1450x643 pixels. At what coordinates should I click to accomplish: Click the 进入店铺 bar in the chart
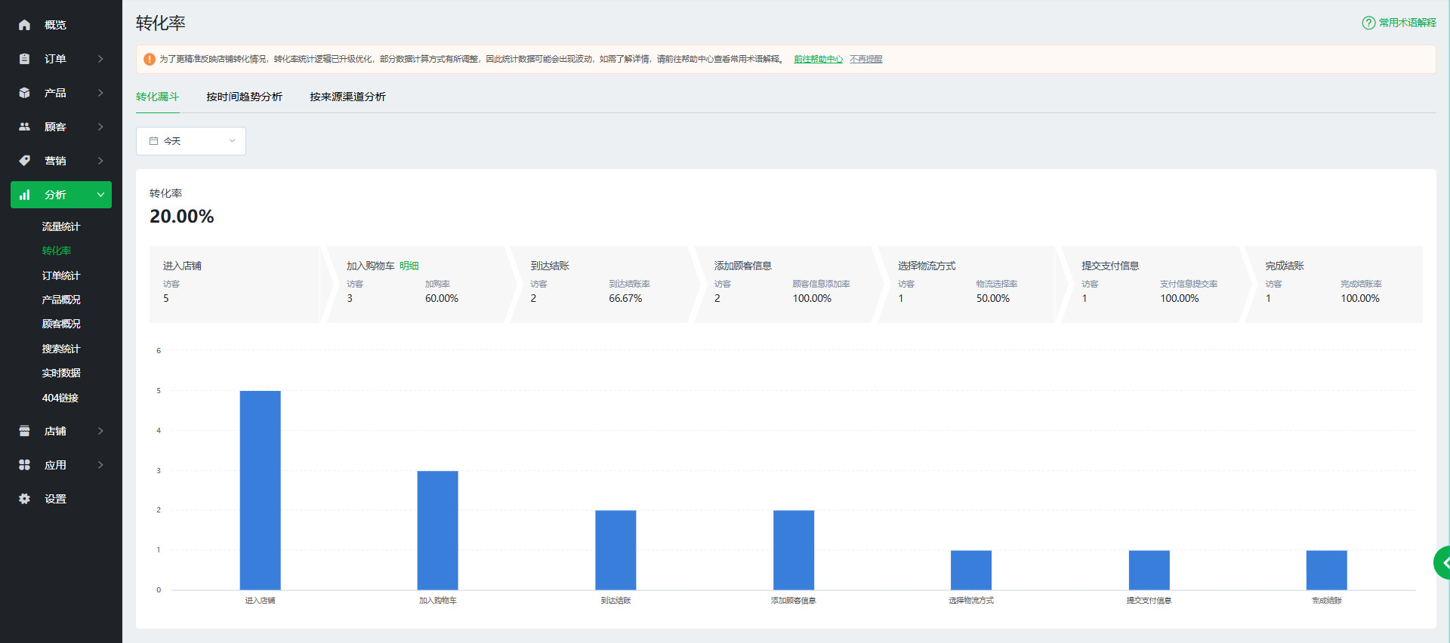(260, 490)
